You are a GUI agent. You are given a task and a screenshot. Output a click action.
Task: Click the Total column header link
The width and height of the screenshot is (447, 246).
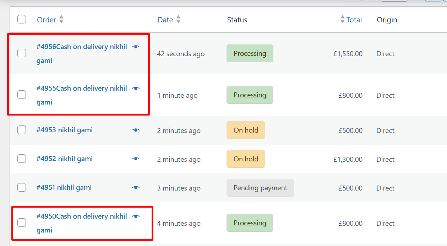pyautogui.click(x=354, y=20)
